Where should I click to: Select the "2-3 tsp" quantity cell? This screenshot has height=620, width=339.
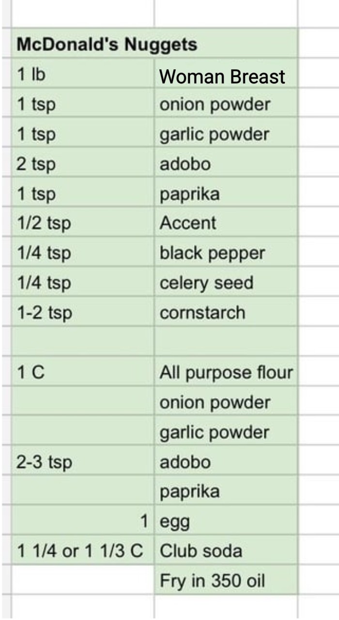point(82,462)
